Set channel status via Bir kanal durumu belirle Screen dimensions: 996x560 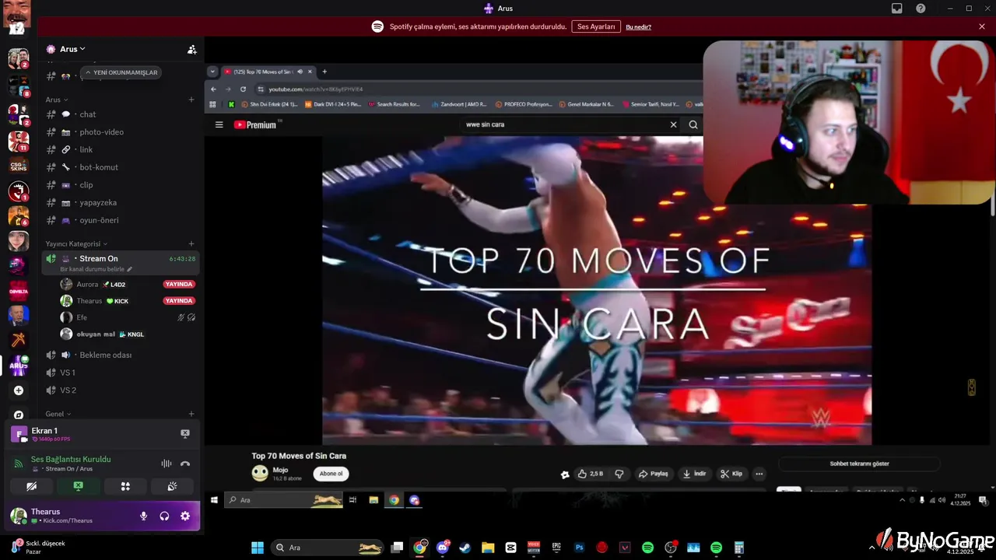(x=96, y=269)
